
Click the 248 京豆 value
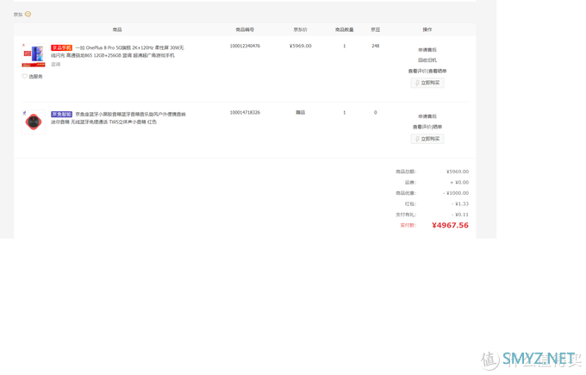coord(375,46)
